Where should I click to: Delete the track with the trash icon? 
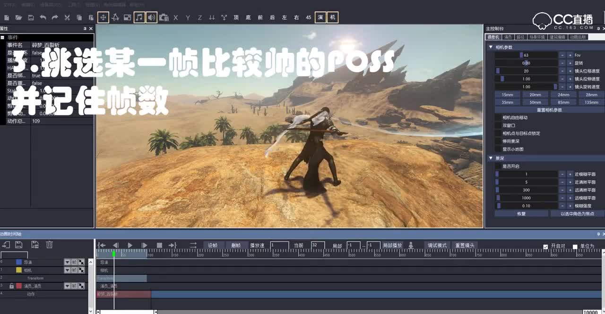pyautogui.click(x=49, y=244)
